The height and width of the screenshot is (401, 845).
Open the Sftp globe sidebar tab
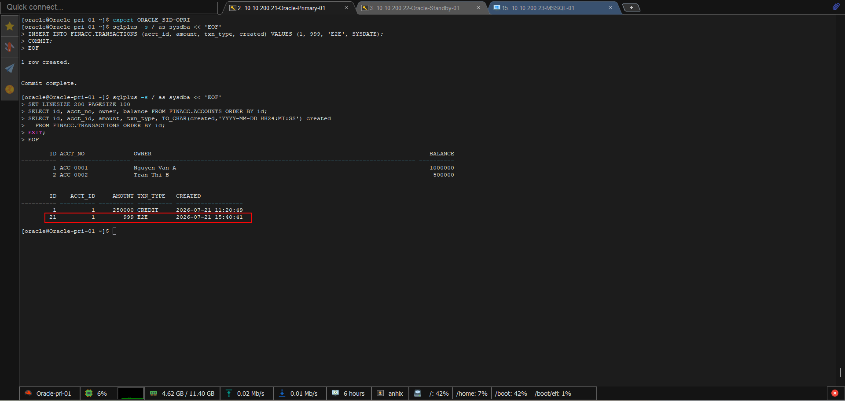pyautogui.click(x=10, y=89)
